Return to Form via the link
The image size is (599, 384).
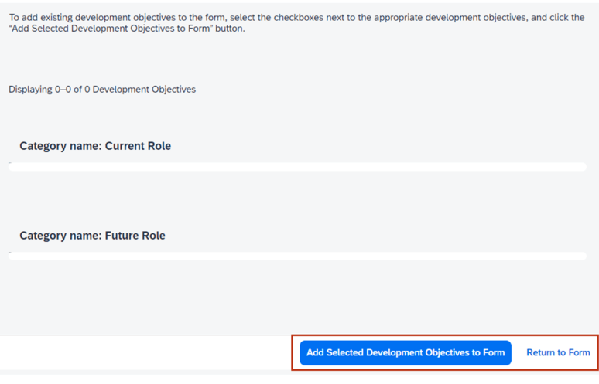(558, 352)
